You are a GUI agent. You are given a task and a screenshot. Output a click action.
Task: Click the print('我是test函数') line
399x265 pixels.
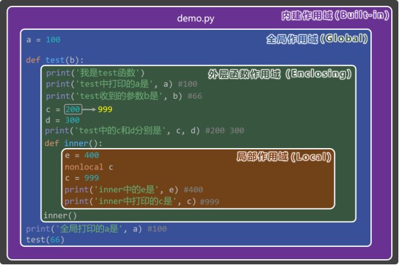(95, 73)
